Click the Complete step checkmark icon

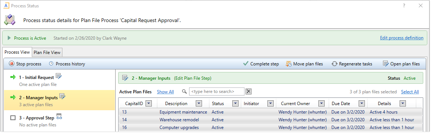coord(246,64)
